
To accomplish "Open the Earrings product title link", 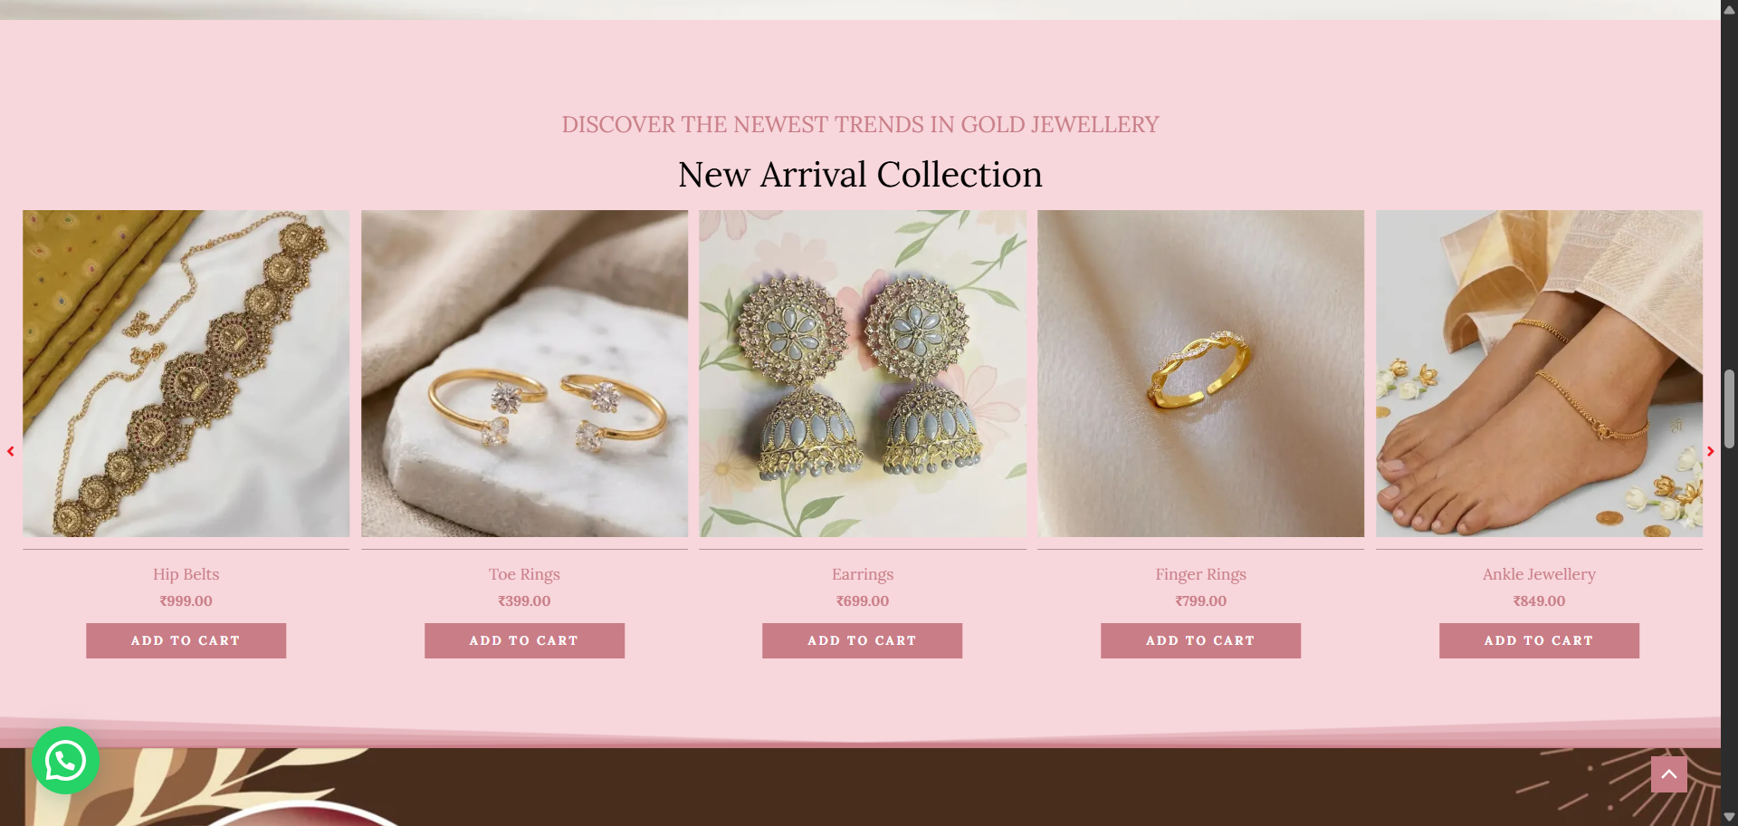I will [863, 574].
